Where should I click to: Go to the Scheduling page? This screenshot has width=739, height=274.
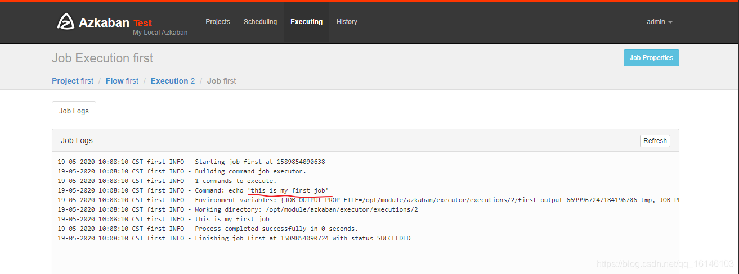pyautogui.click(x=260, y=22)
